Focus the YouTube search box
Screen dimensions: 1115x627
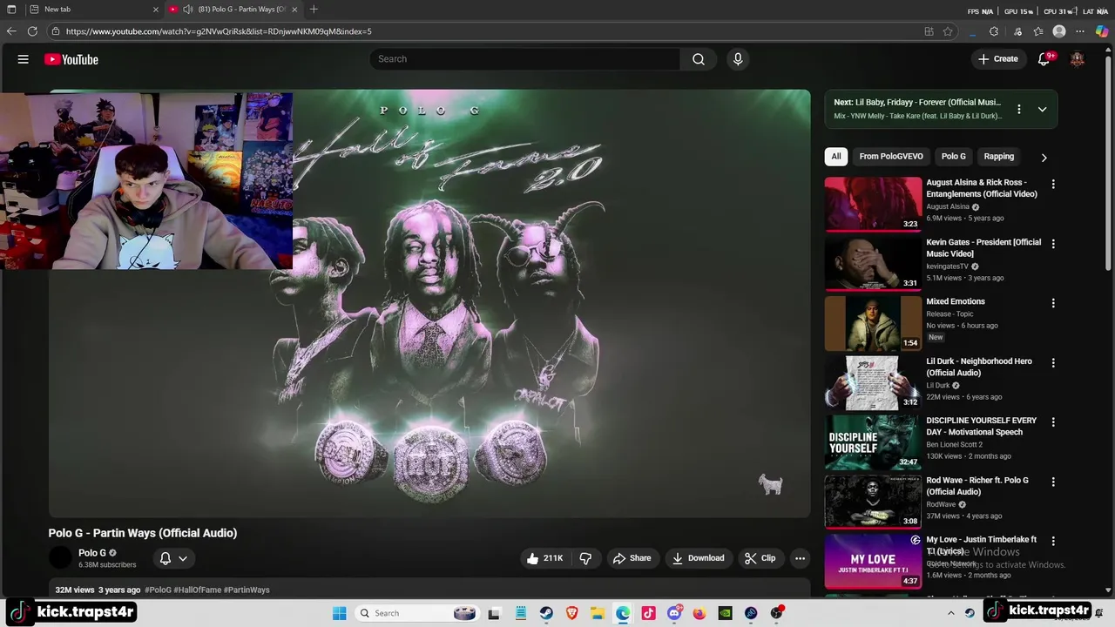click(526, 59)
